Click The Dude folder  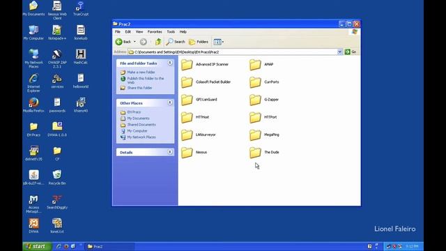click(x=264, y=153)
